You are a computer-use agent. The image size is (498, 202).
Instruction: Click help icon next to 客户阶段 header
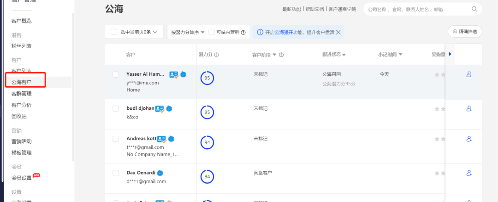tap(281, 55)
